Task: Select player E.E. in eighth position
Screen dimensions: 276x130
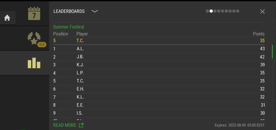Action: pos(159,105)
